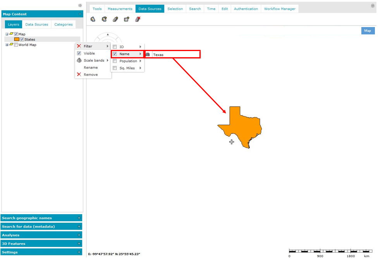378x259 pixels.
Task: Collapse the top toolbar with the double-chevron icon
Action: point(373,6)
